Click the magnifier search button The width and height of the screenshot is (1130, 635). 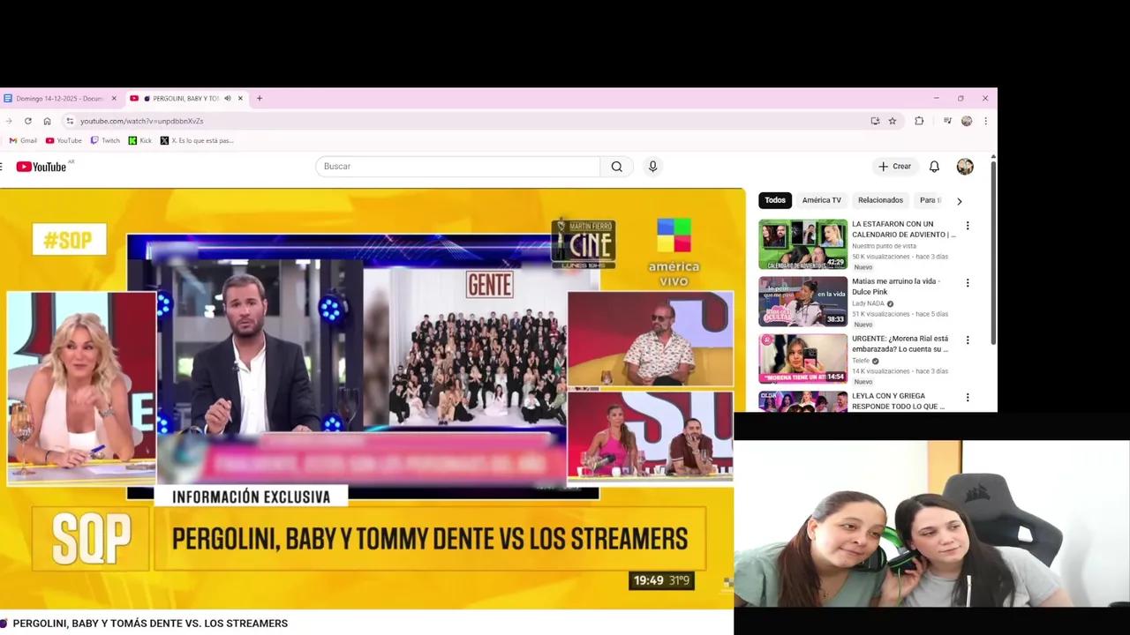(x=617, y=167)
